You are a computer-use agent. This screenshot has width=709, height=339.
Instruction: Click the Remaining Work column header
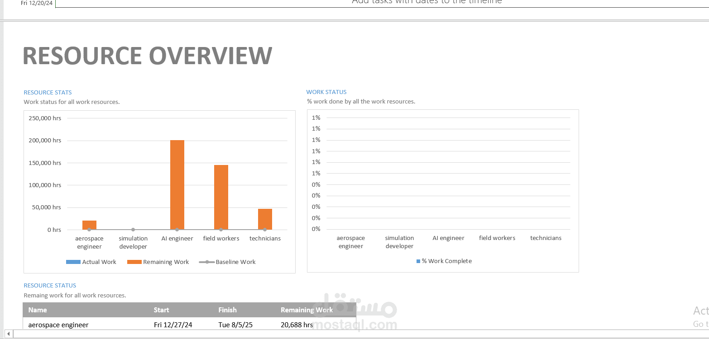tap(307, 310)
